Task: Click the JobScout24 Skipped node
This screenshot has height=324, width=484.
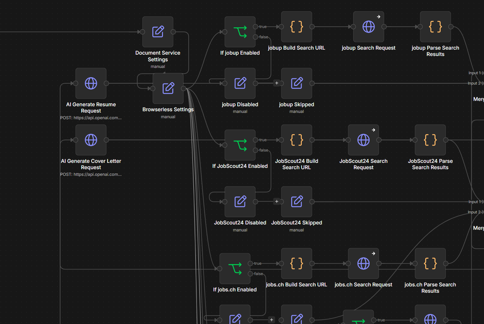Action: pos(296,201)
